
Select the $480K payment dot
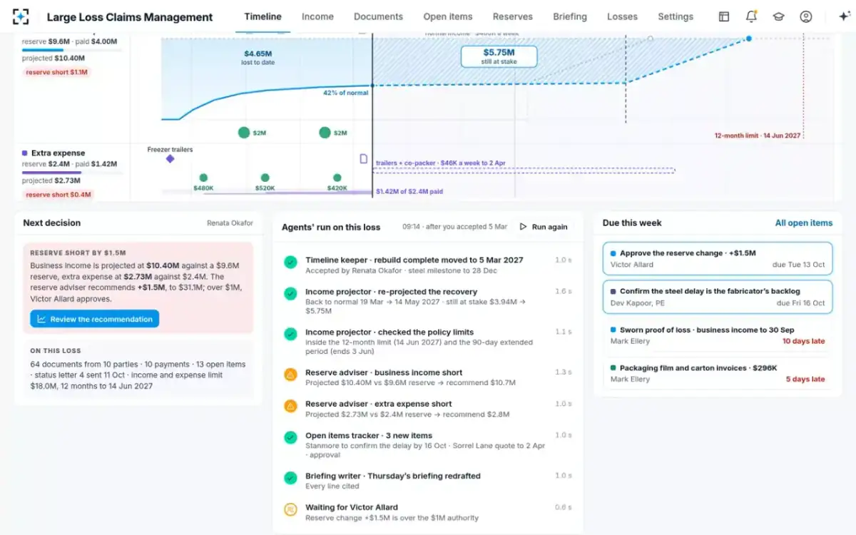tap(203, 178)
